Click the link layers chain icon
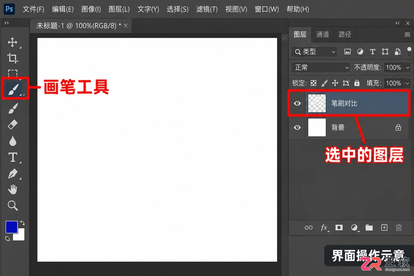The height and width of the screenshot is (276, 414). (x=308, y=228)
